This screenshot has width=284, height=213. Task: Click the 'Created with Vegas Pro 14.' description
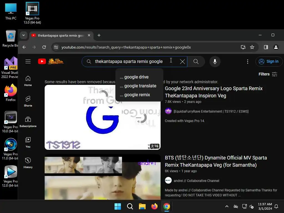(x=185, y=121)
